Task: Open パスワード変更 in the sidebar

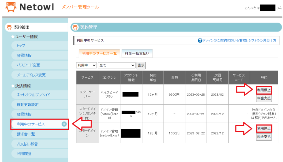Action: pyautogui.click(x=28, y=65)
